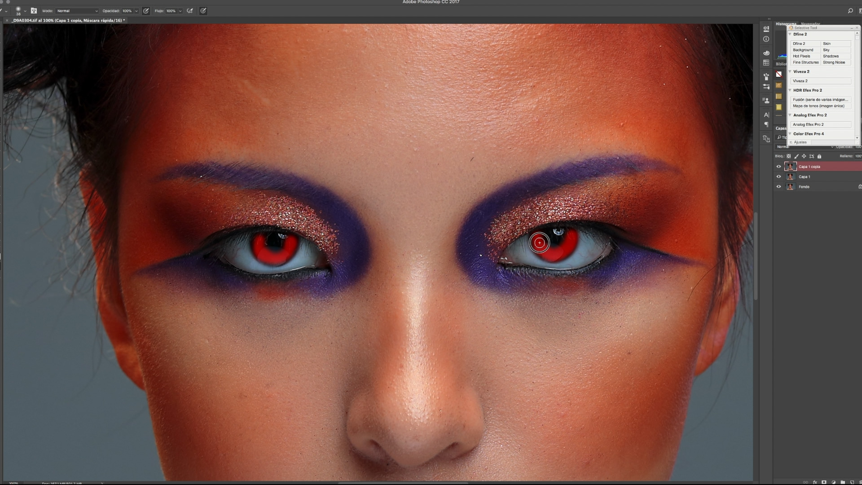Toggle lock all padlock icon

tap(819, 156)
